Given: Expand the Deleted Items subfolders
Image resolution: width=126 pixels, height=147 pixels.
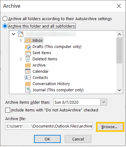Looking at the screenshot, I should [21, 59].
